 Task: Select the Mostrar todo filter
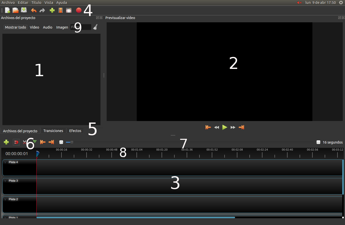[16, 27]
